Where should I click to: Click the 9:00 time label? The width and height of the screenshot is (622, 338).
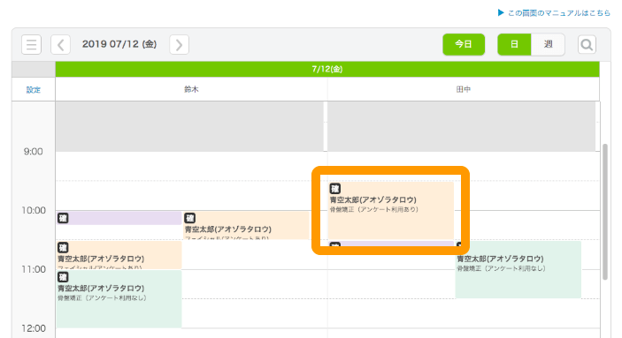tap(34, 152)
